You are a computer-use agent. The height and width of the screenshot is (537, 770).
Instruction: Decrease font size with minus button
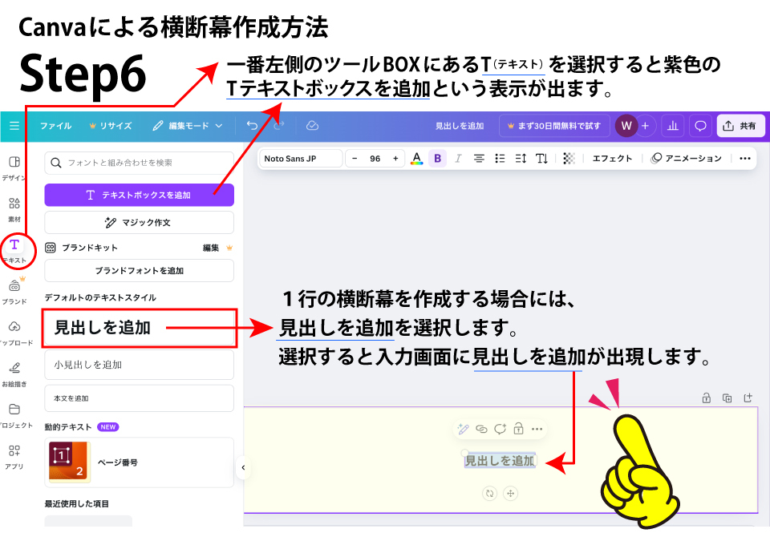(355, 159)
